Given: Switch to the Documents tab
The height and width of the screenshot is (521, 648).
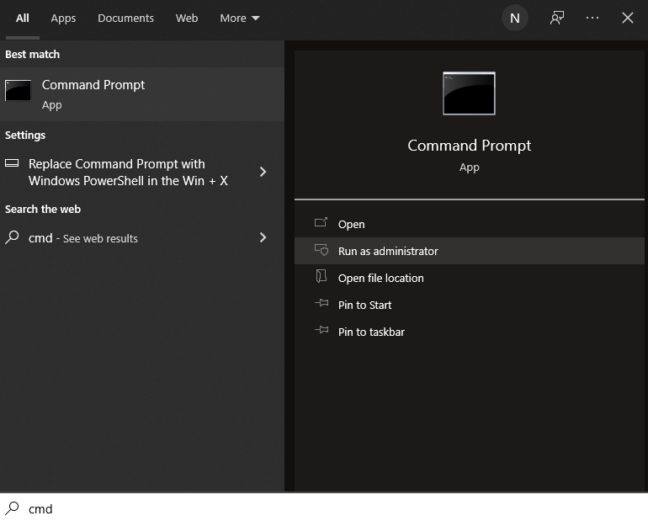Looking at the screenshot, I should (125, 18).
